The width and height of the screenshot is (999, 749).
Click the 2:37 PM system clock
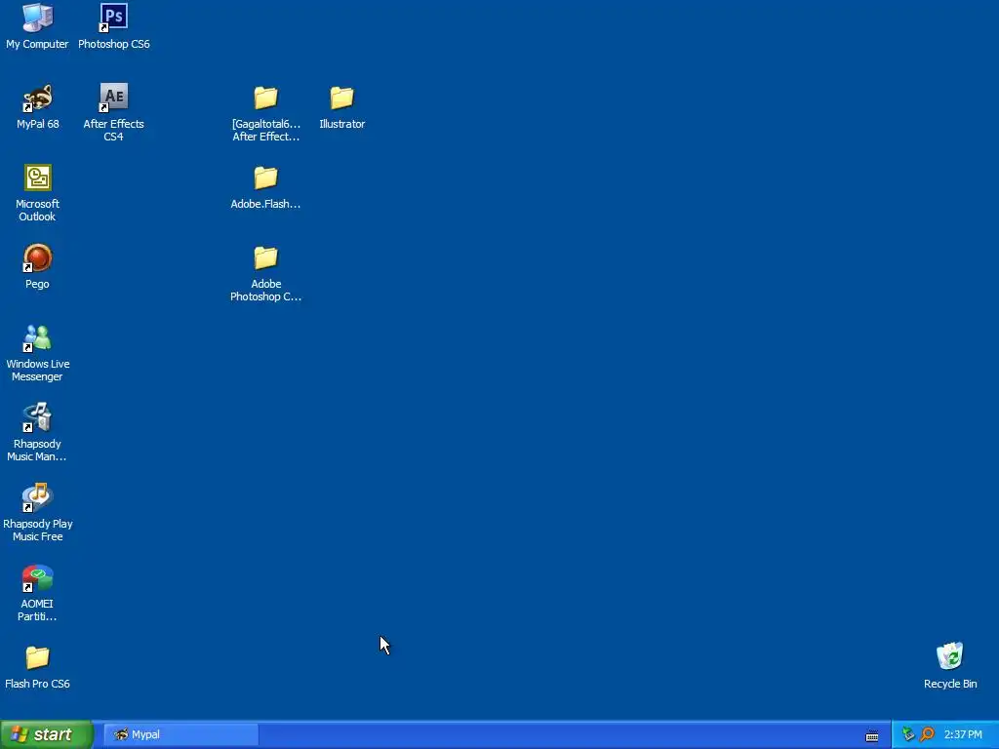tap(963, 734)
